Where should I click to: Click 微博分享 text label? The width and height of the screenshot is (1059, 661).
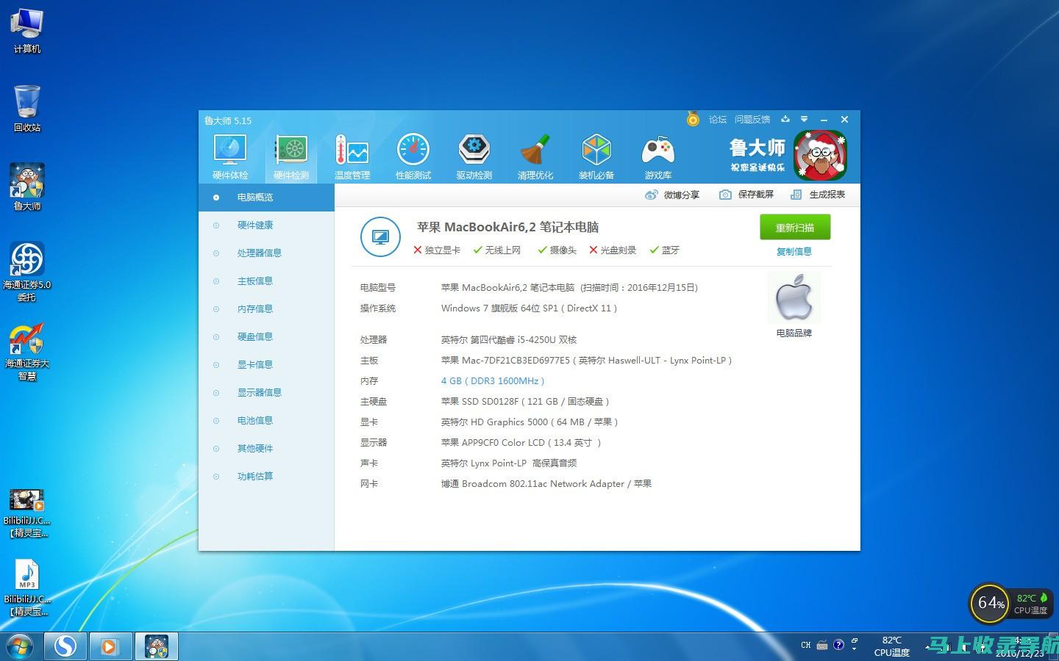pyautogui.click(x=682, y=195)
